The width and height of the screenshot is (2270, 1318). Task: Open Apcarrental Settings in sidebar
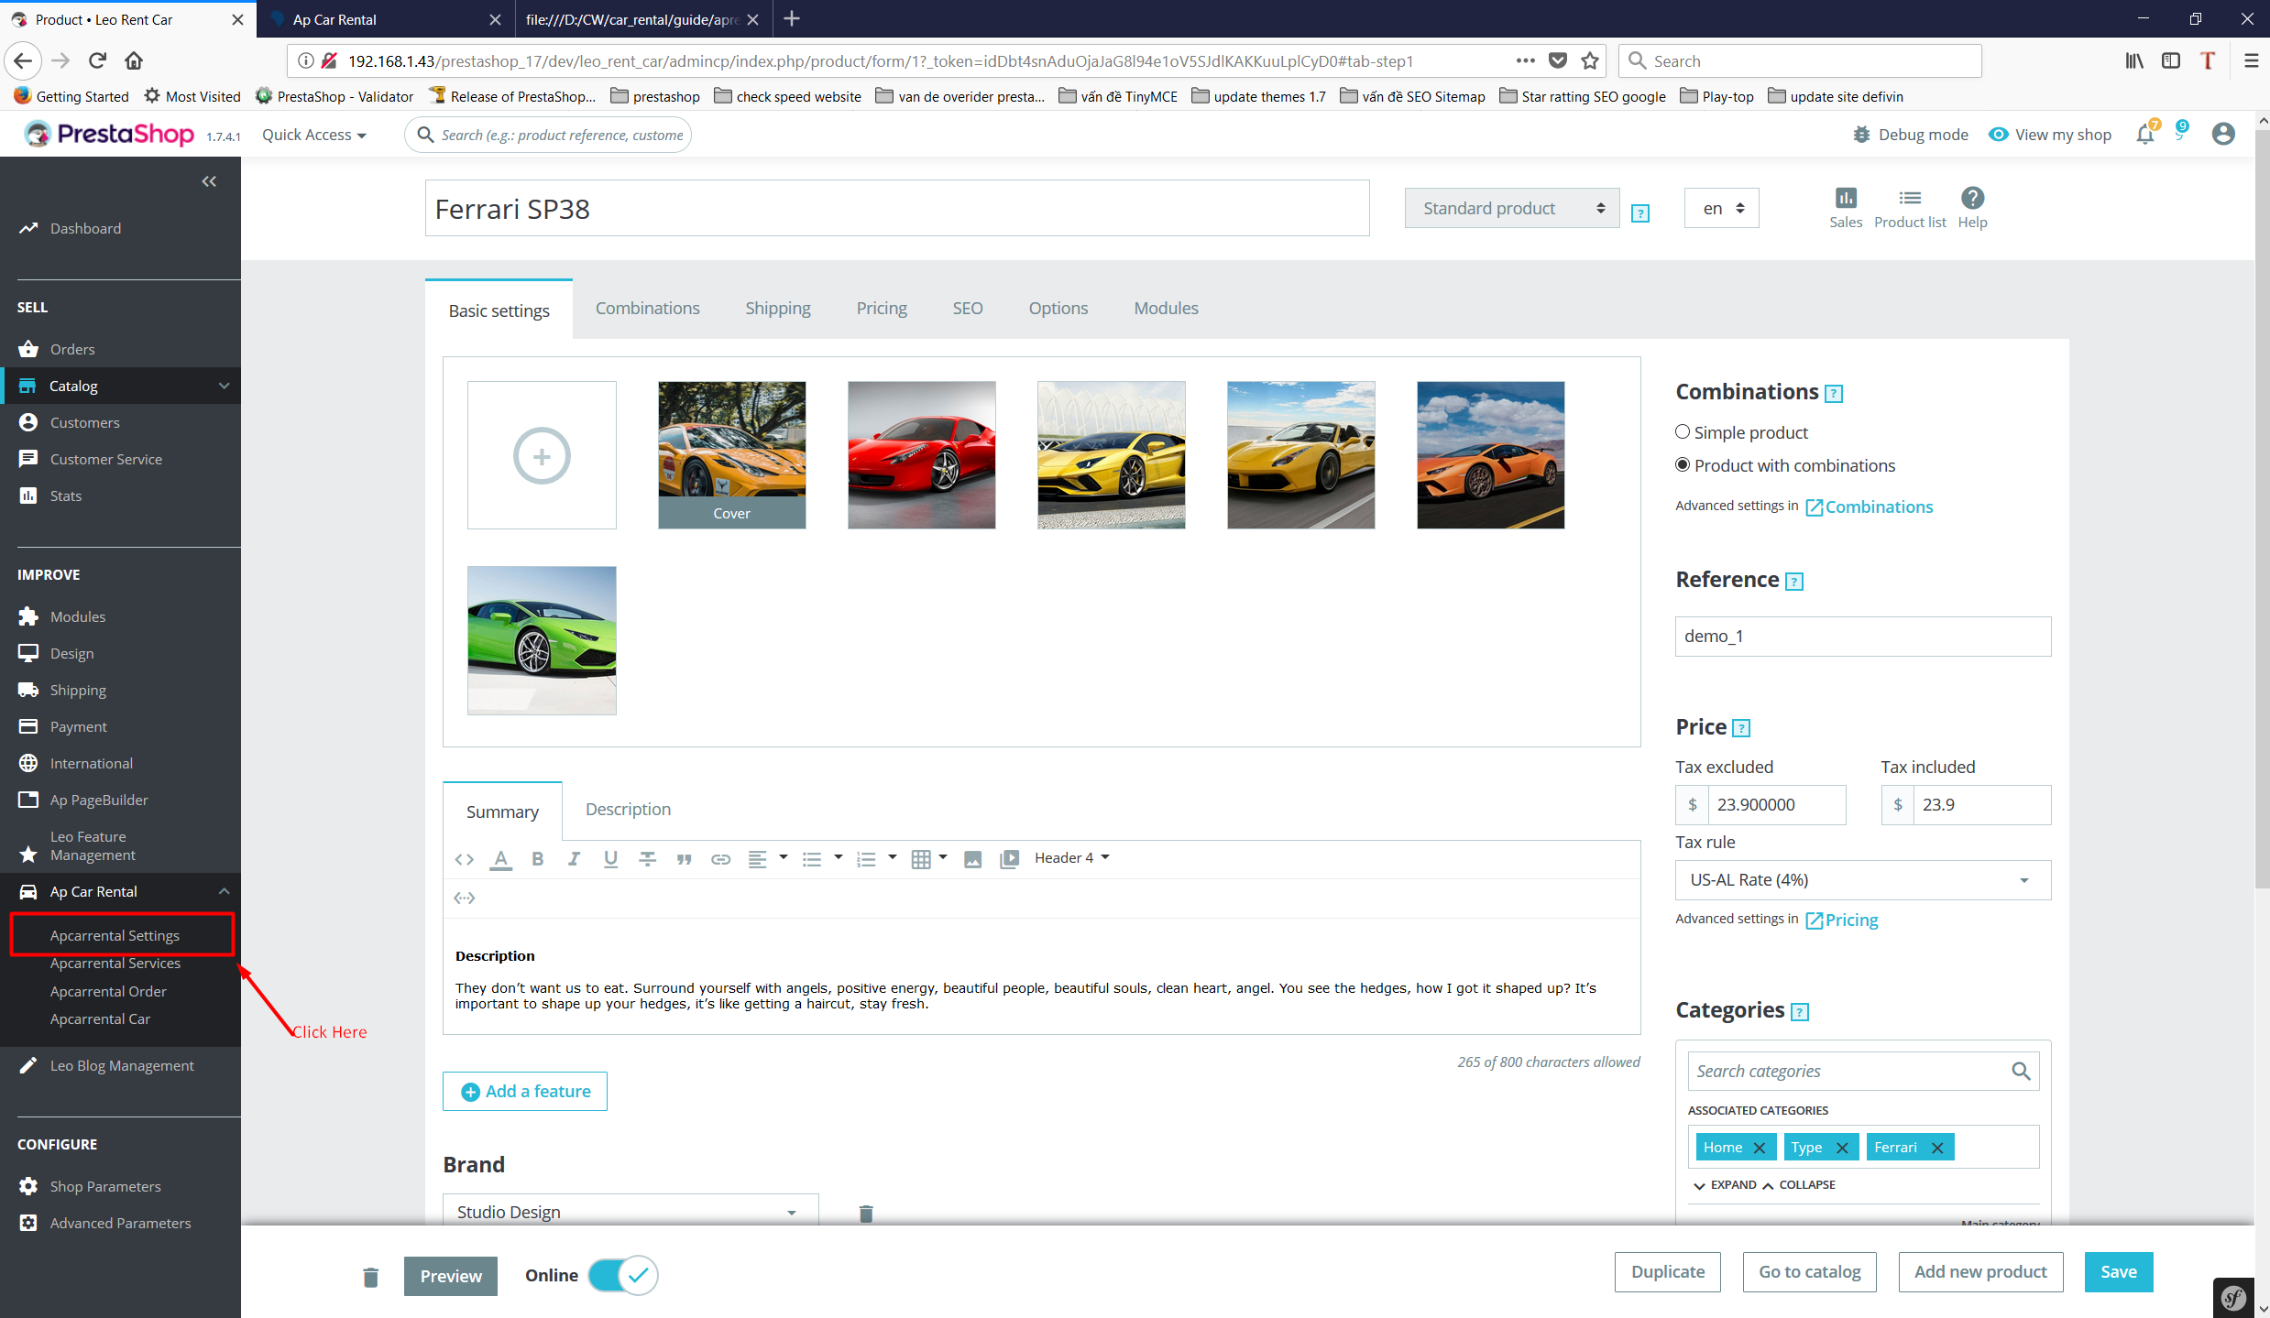(x=115, y=935)
